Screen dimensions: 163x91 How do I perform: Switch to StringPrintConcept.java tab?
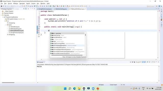(x=45, y=9)
